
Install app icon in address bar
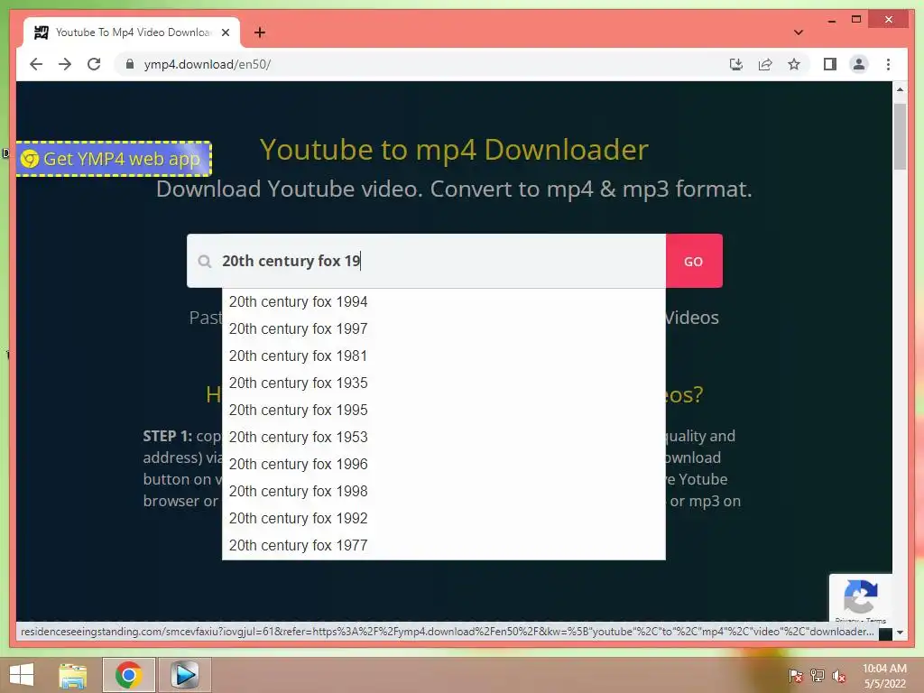[x=736, y=64]
